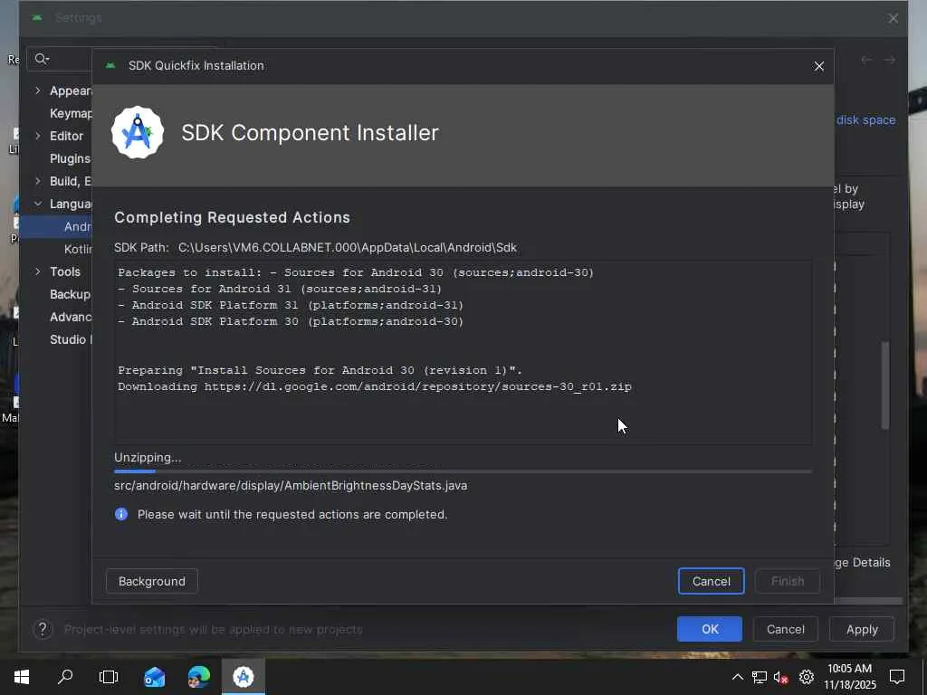Click the 'Completing Requested Actions' heading
This screenshot has width=927, height=695.
(232, 217)
